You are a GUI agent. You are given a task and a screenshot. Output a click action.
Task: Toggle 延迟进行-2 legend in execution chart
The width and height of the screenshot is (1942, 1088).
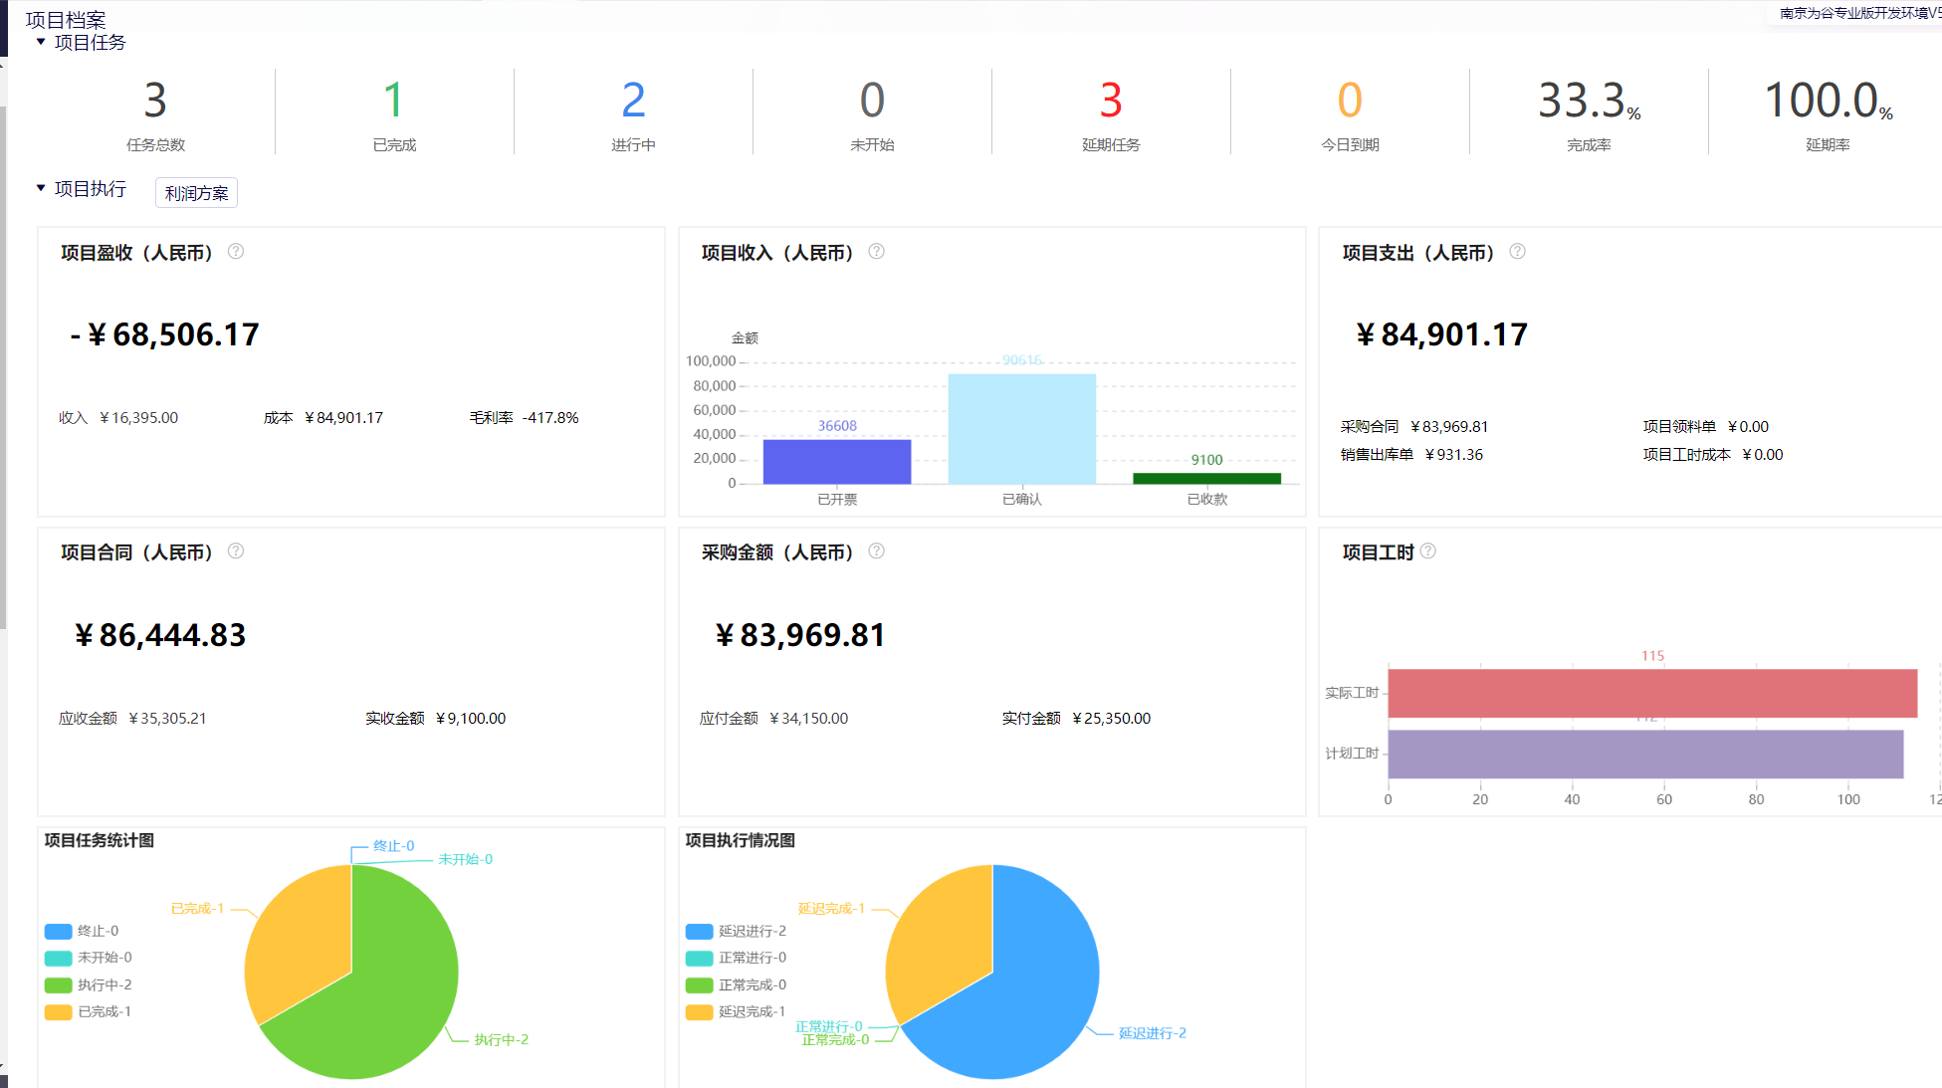pos(736,931)
